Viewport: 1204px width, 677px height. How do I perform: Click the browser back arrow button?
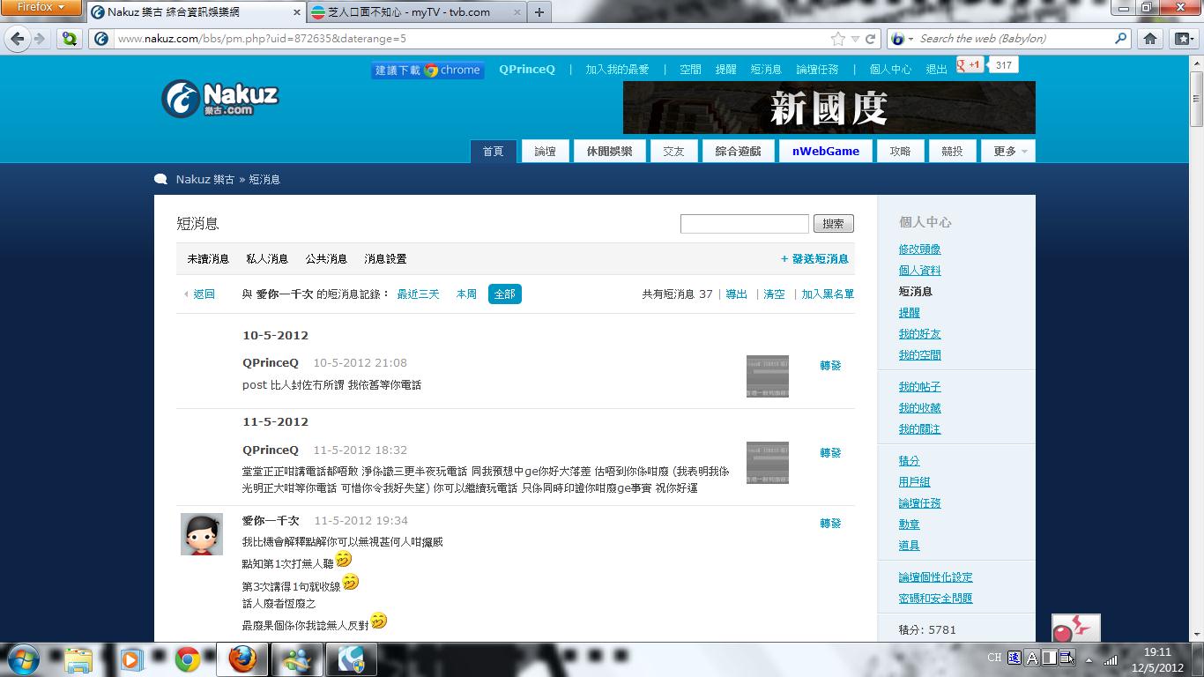(x=18, y=39)
